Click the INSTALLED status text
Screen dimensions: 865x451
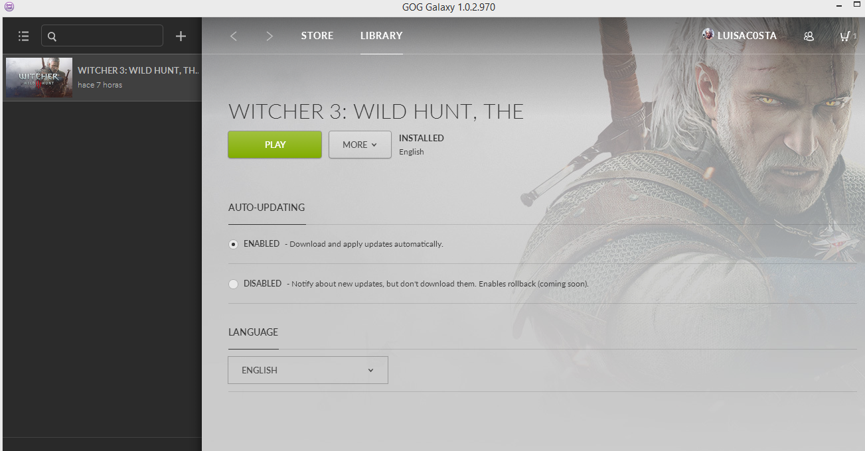(x=422, y=138)
